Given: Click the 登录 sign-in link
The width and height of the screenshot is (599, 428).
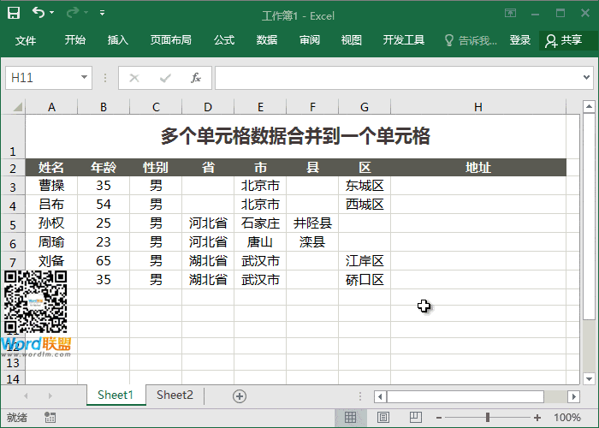Looking at the screenshot, I should coord(520,39).
